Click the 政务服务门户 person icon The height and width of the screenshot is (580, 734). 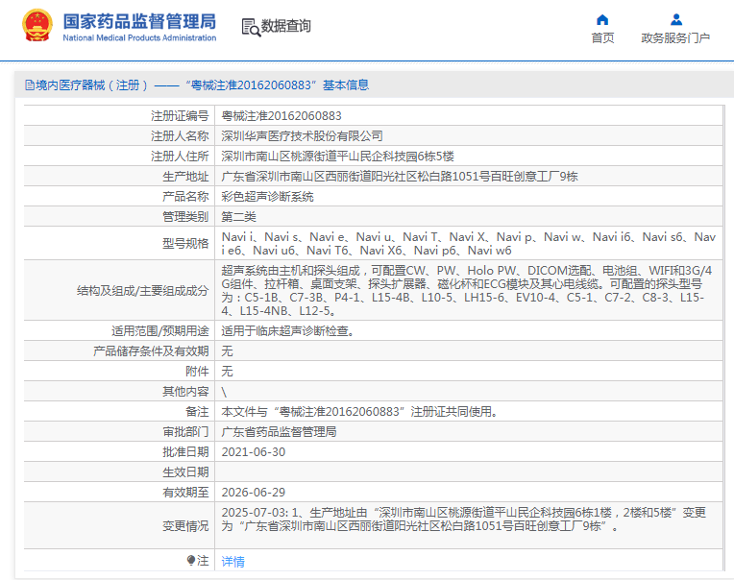click(x=675, y=20)
